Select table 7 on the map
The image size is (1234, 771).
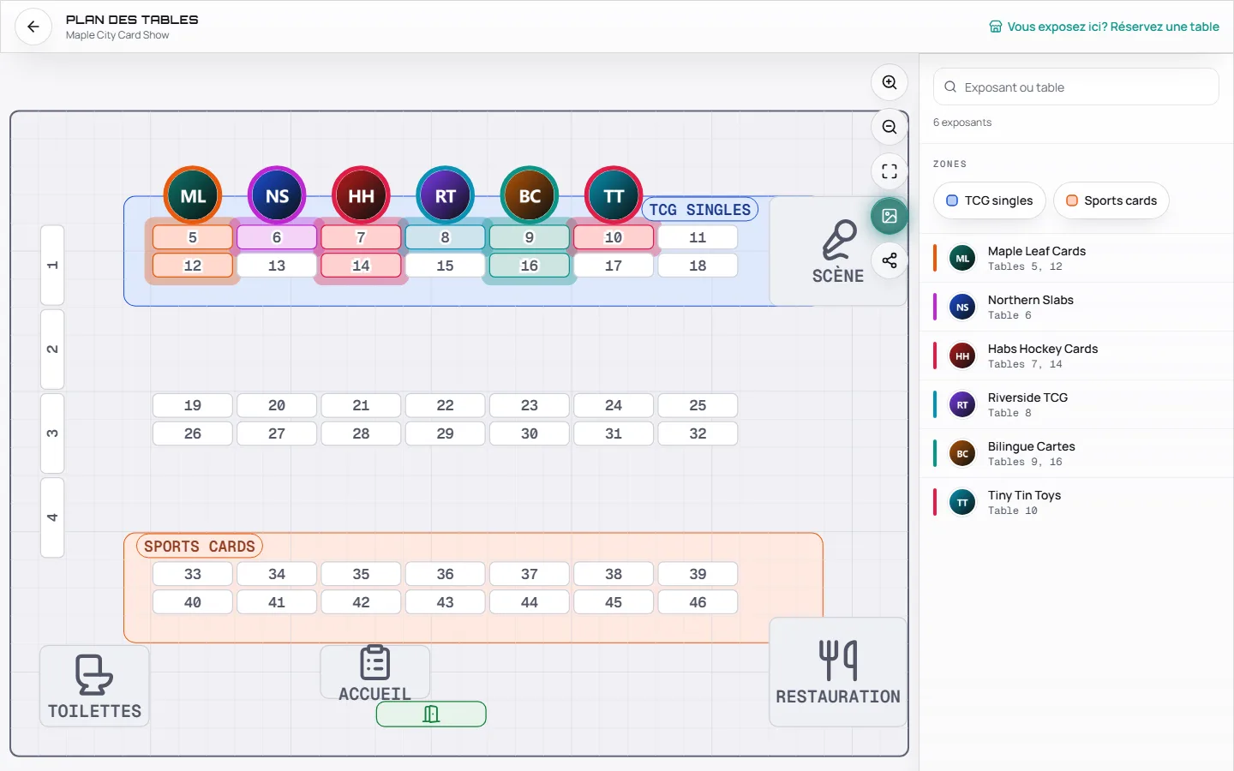[x=361, y=237]
